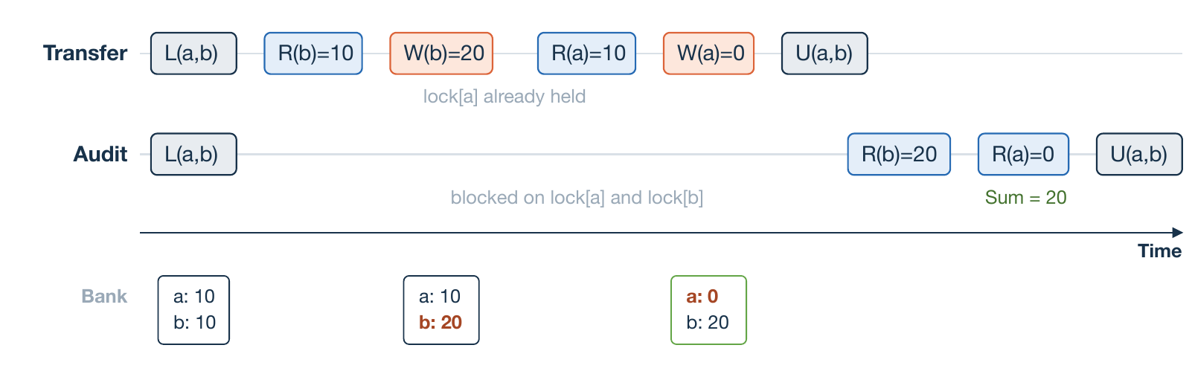Screen dimensions: 1192x377
Task: Select the green bank state a: 0
Action: [x=708, y=310]
